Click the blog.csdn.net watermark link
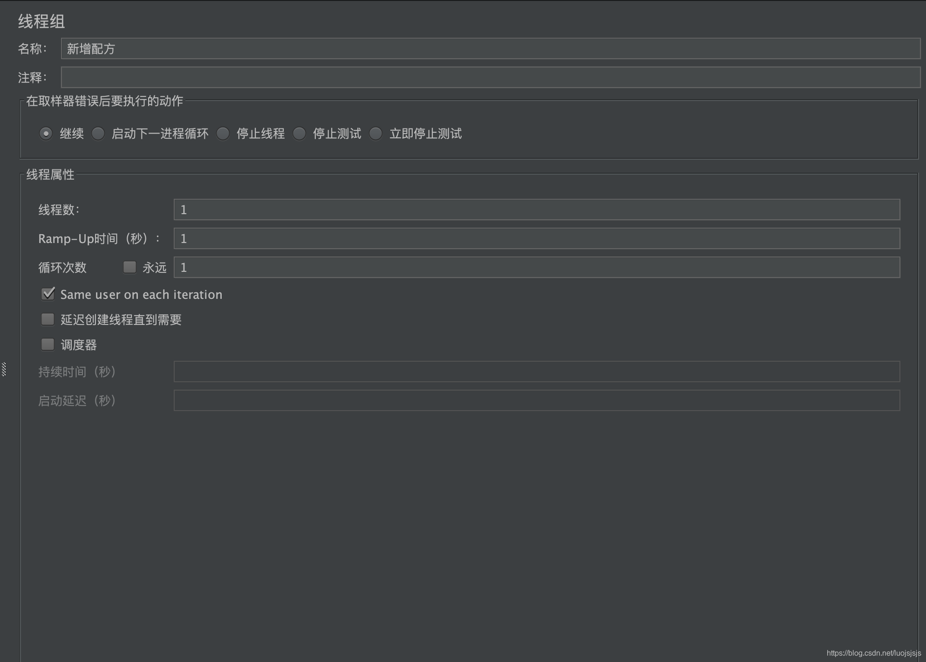 pyautogui.click(x=873, y=653)
